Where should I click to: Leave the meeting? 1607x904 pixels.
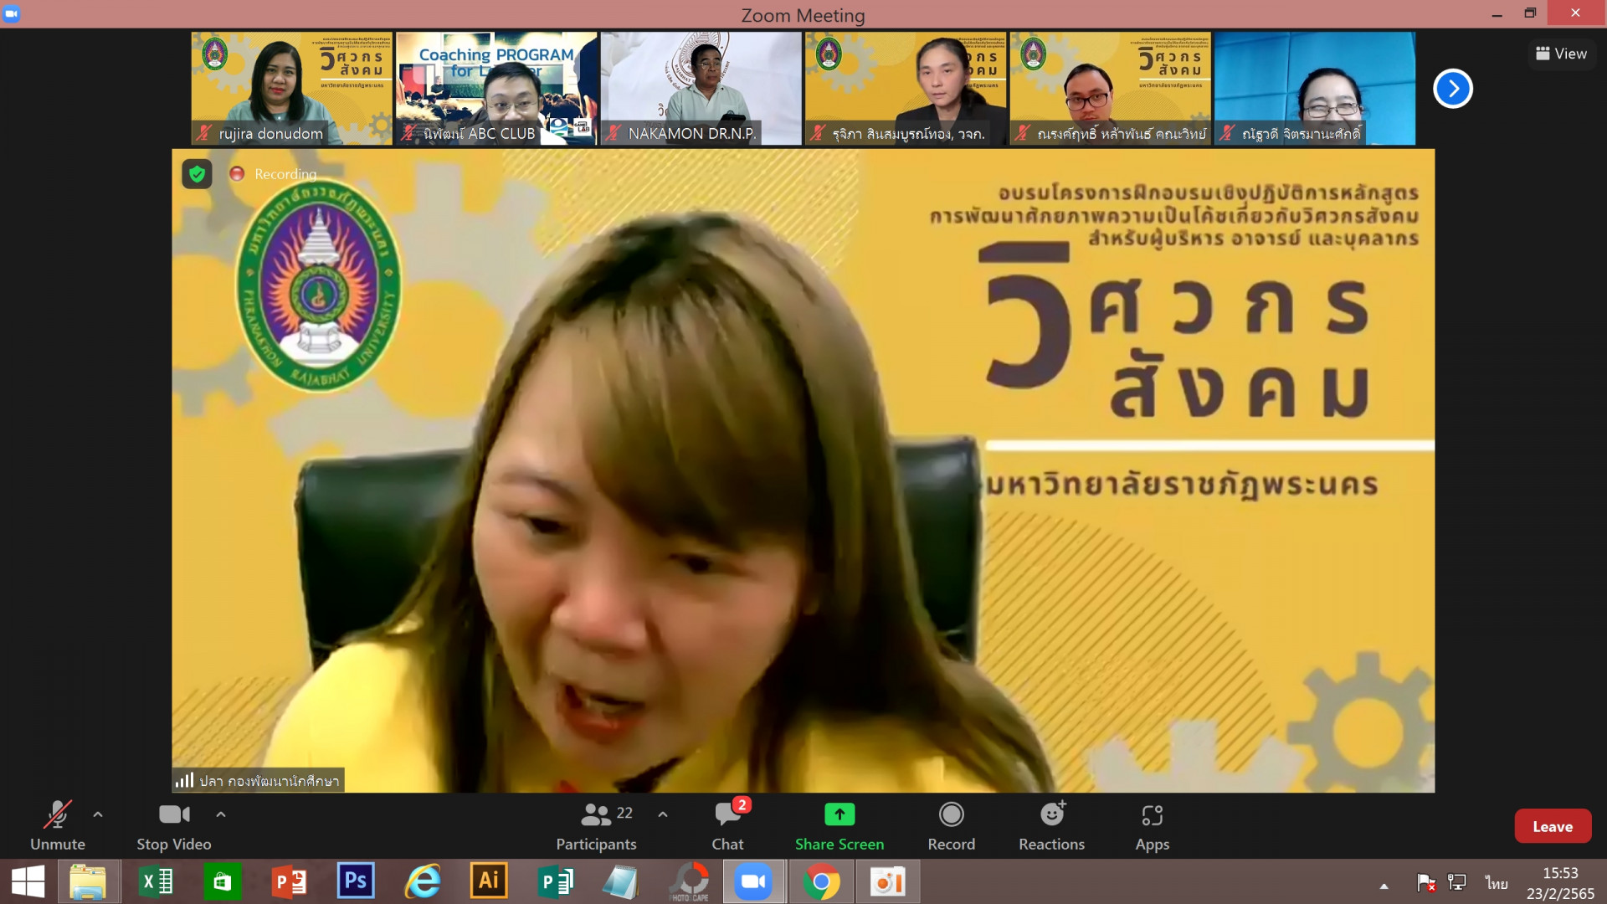point(1553,826)
